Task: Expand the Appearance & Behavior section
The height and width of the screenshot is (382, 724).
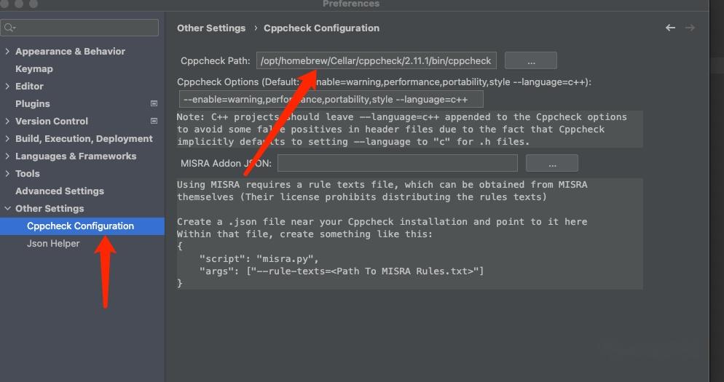Action: coord(7,52)
